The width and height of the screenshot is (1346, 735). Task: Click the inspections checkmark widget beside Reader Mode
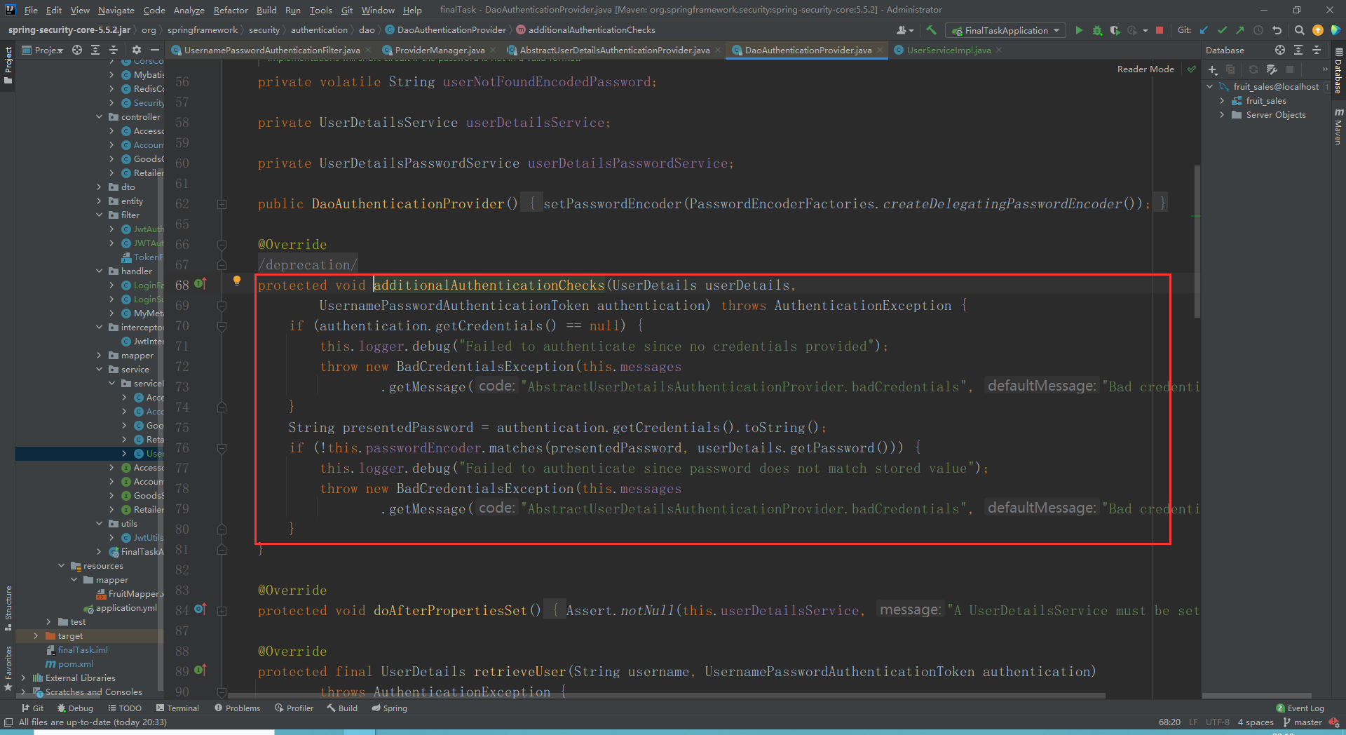[1191, 69]
